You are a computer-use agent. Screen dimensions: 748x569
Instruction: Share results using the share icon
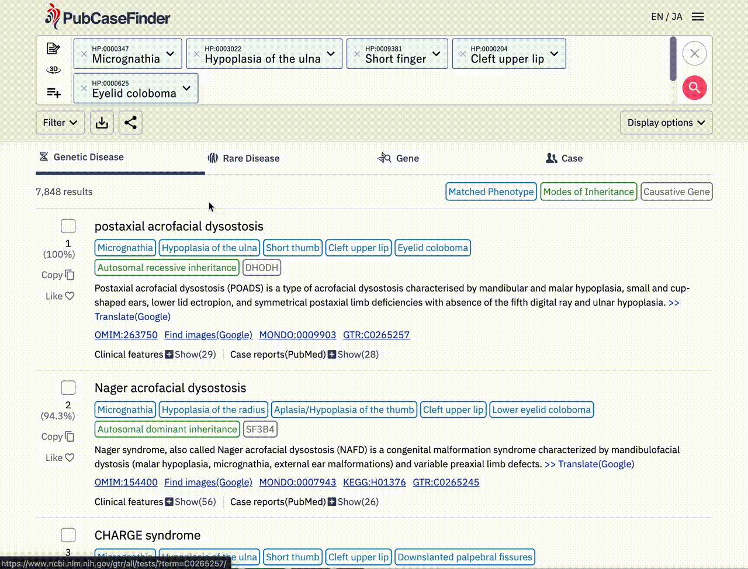(x=130, y=123)
